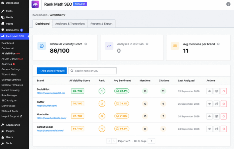Open socialpilot.co URL link
Viewport: 234px width, 149px height.
pos(51,93)
